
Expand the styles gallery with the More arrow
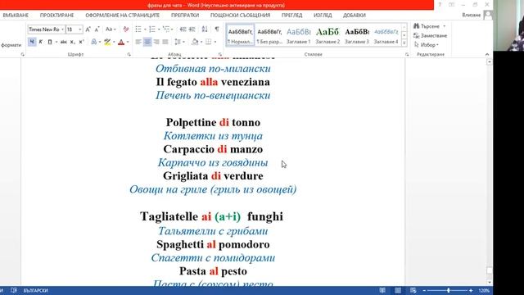(x=404, y=43)
